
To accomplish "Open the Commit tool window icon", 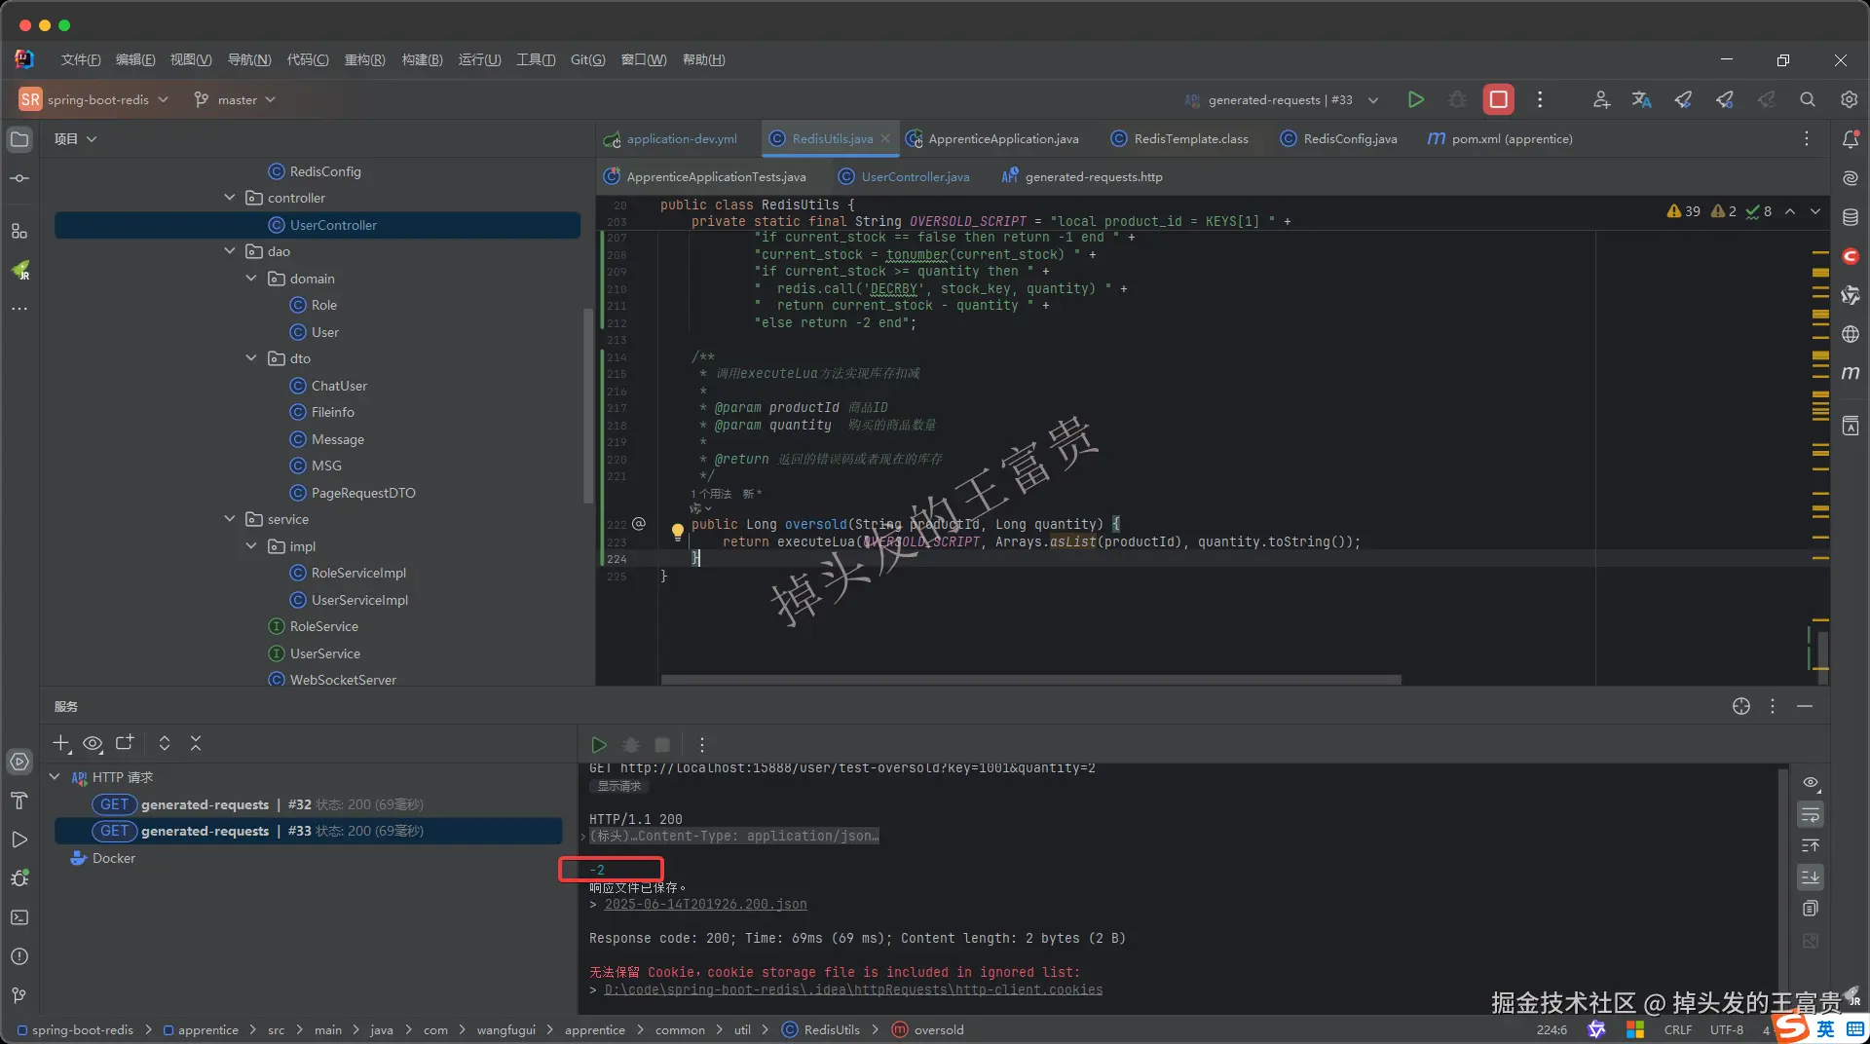I will coord(19,178).
